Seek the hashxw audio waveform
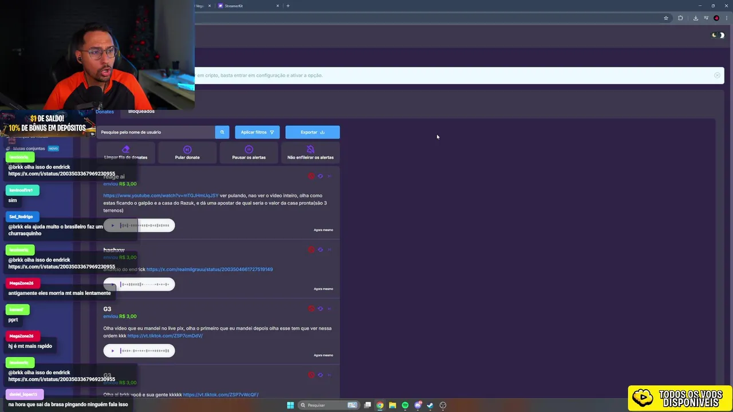This screenshot has width=733, height=412. click(x=145, y=284)
